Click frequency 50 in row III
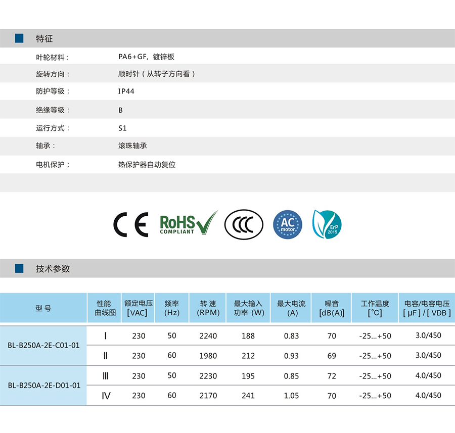This screenshot has width=455, height=433. (172, 375)
